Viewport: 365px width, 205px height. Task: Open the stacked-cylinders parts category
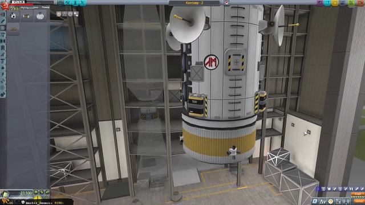point(3,48)
